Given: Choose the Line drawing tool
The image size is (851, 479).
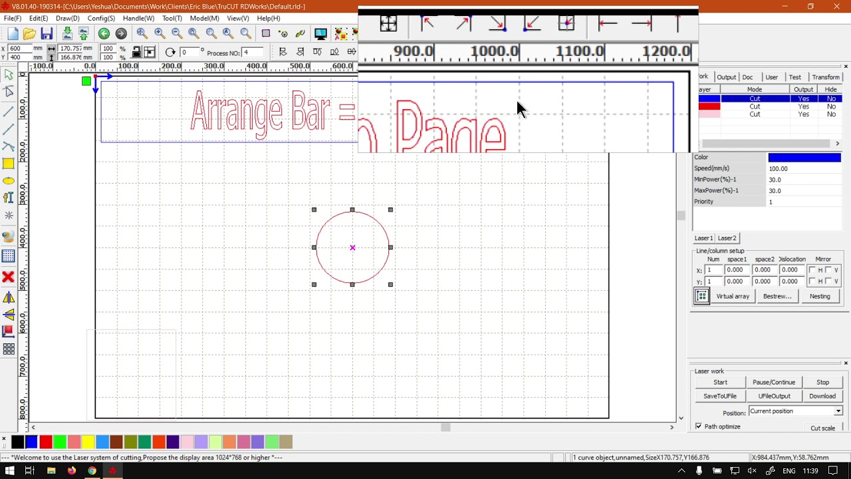Looking at the screenshot, I should point(9,110).
